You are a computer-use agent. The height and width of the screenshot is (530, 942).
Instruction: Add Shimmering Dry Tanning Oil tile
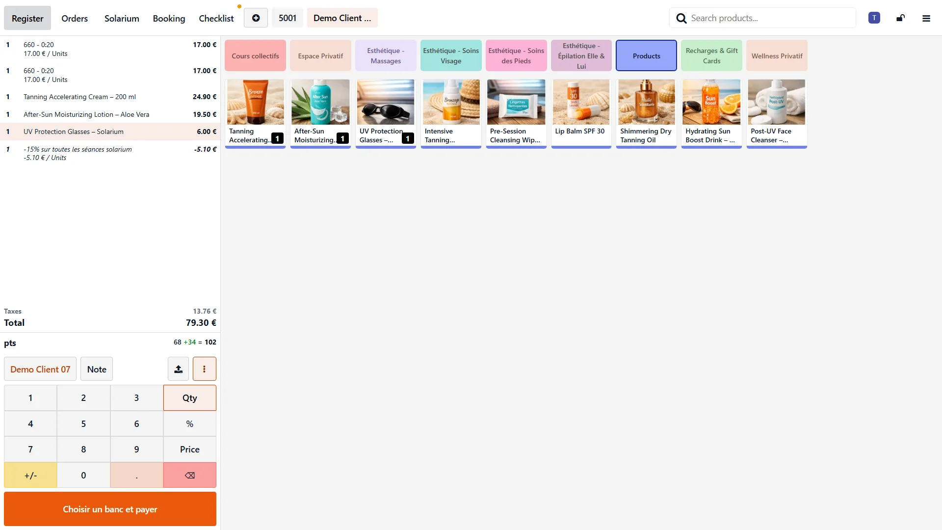pos(646,113)
